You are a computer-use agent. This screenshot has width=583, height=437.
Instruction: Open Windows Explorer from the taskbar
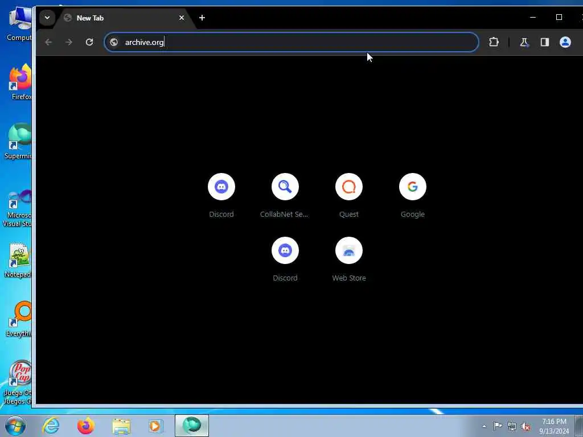[x=121, y=426]
